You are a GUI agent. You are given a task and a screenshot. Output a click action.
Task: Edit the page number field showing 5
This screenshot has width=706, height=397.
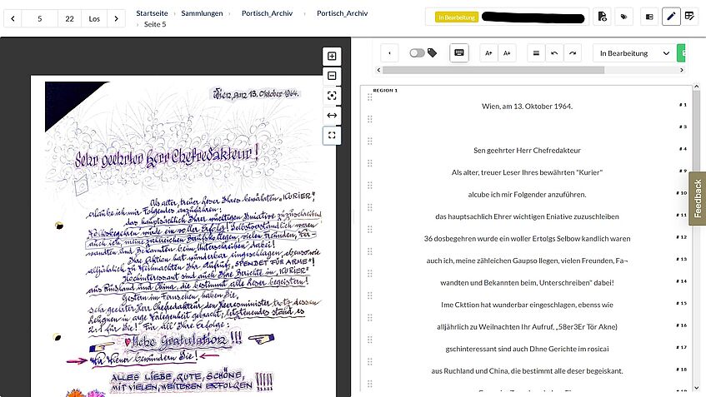pyautogui.click(x=40, y=18)
